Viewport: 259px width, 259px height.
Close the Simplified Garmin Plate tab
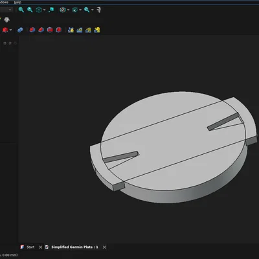point(104,247)
